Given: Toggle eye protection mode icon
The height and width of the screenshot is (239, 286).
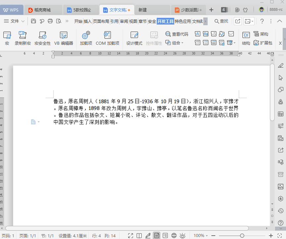Looking at the screenshot, I should [x=182, y=236].
